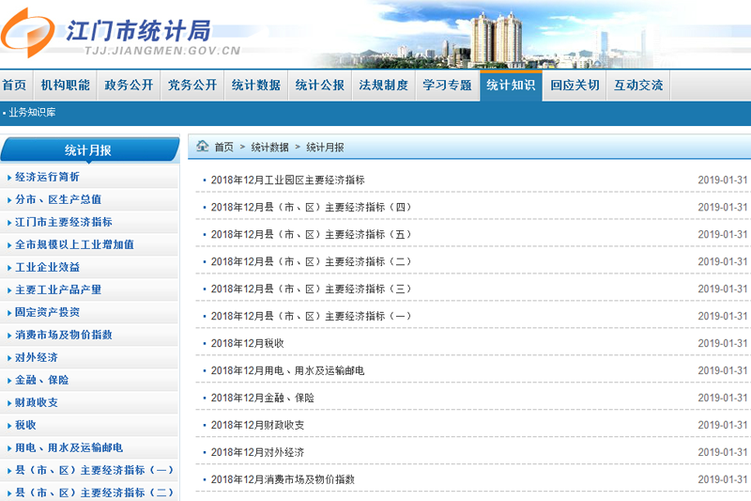This screenshot has width=751, height=501.
Task: Open article 2018年12月县（市、区）主要经济指标（五）
Action: 312,234
